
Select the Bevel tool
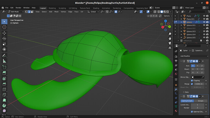4,84
